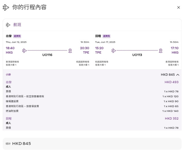
Task: Click the 出發 subtotal HKD 493
Action: [x=171, y=82]
